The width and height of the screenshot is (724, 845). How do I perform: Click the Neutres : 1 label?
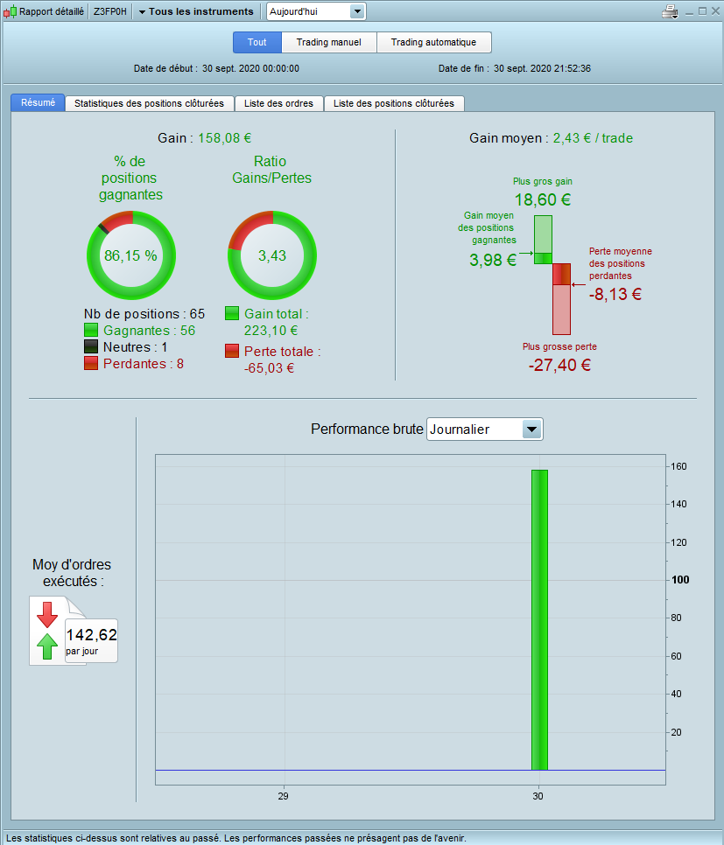point(136,347)
